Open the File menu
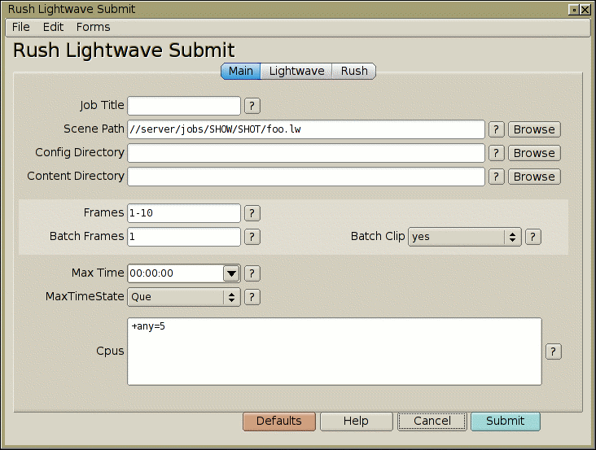Image resolution: width=596 pixels, height=450 pixels. pyautogui.click(x=21, y=27)
